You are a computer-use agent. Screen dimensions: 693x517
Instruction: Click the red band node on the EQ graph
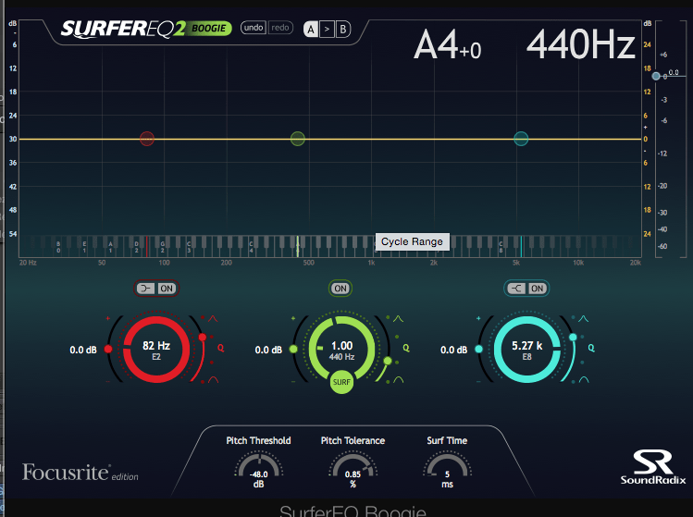pyautogui.click(x=147, y=139)
